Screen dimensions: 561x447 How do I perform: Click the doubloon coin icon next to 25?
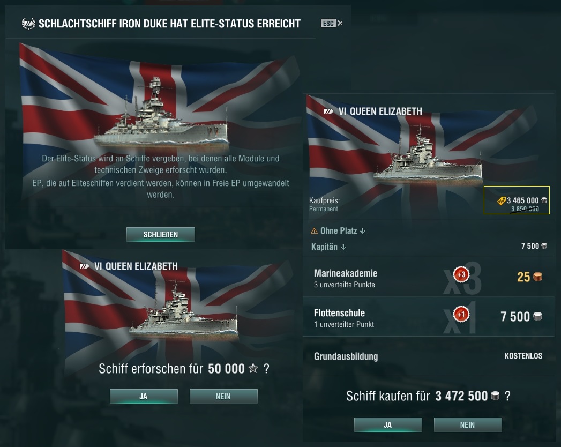pos(538,277)
